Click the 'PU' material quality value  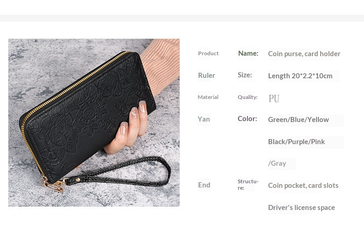pos(274,99)
